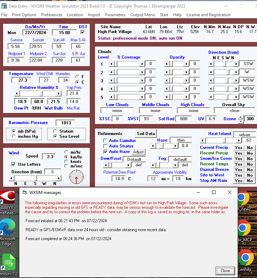257x278 pixels.
Task: Click the Heat Island slider thumb
Action: 224,141
